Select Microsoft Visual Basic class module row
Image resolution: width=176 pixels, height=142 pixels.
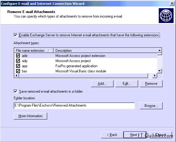pyautogui.click(x=86, y=71)
